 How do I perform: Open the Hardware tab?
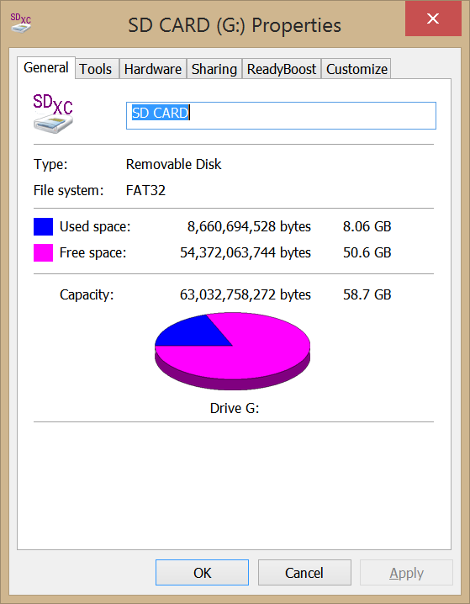153,69
